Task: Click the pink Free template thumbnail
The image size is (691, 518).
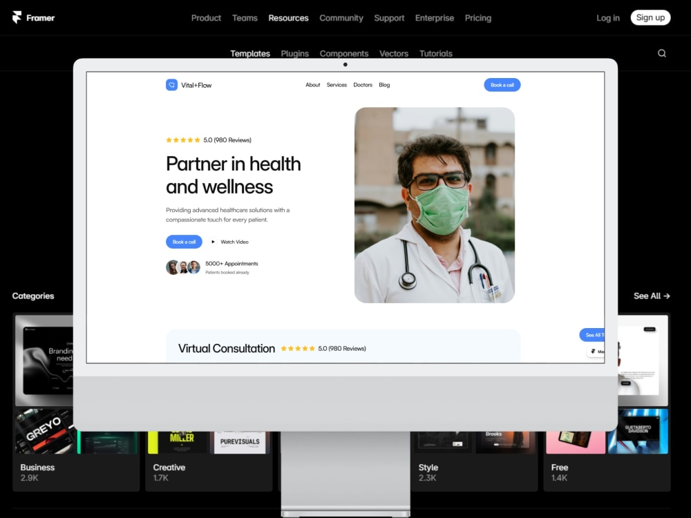Action: tap(576, 442)
